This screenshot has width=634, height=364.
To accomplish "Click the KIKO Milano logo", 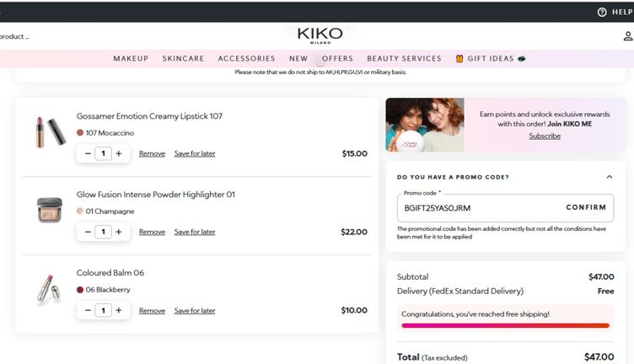I will pyautogui.click(x=320, y=35).
